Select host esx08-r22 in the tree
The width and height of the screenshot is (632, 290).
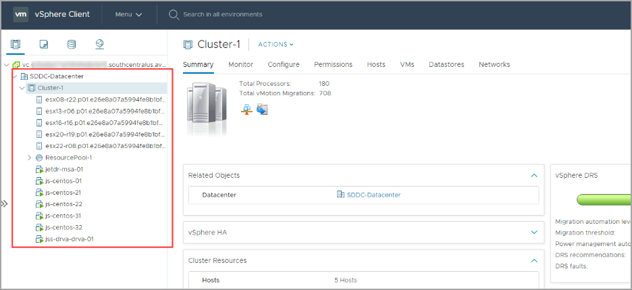tap(105, 99)
